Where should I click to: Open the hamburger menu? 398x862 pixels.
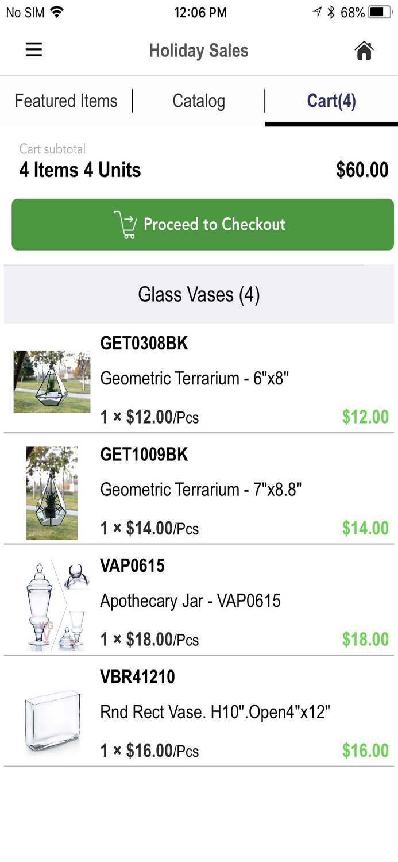pyautogui.click(x=34, y=50)
